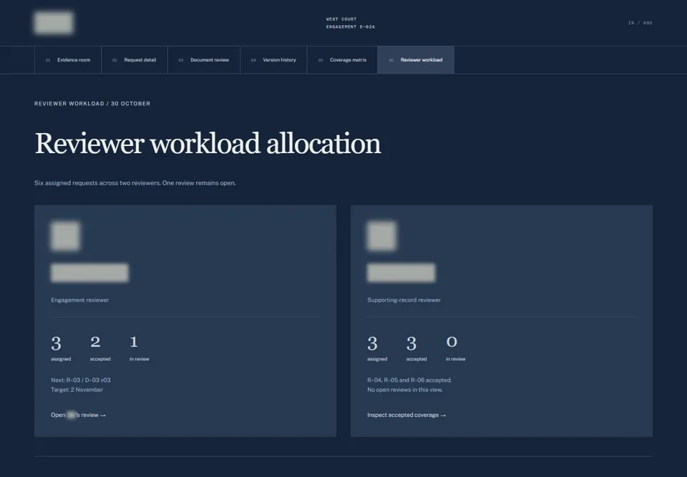Click the 'WEST COURT' header text

[x=341, y=19]
